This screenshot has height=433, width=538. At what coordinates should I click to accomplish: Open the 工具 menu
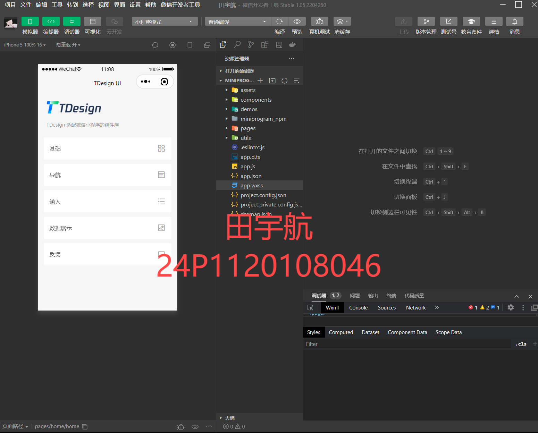57,5
